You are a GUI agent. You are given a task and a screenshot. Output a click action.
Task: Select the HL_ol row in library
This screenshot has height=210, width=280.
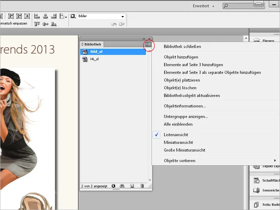tap(113, 59)
